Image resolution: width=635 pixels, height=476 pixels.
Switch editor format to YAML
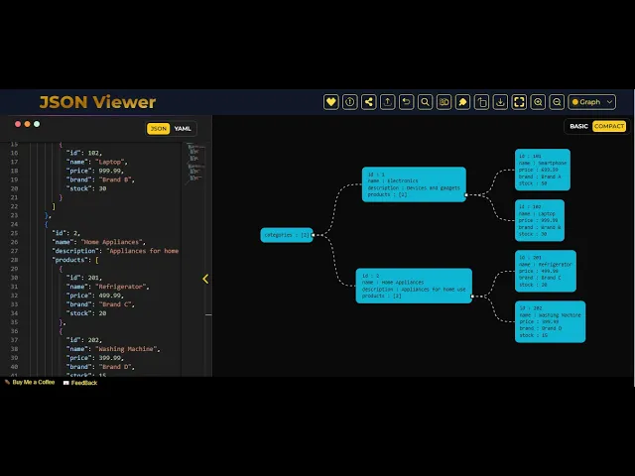coord(183,128)
